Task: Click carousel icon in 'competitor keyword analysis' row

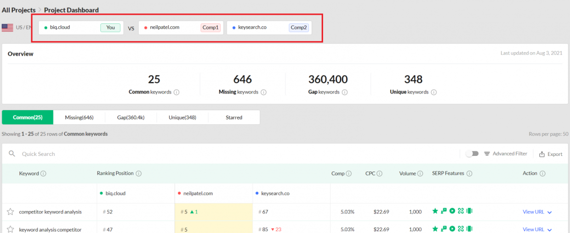Action: coord(469,211)
